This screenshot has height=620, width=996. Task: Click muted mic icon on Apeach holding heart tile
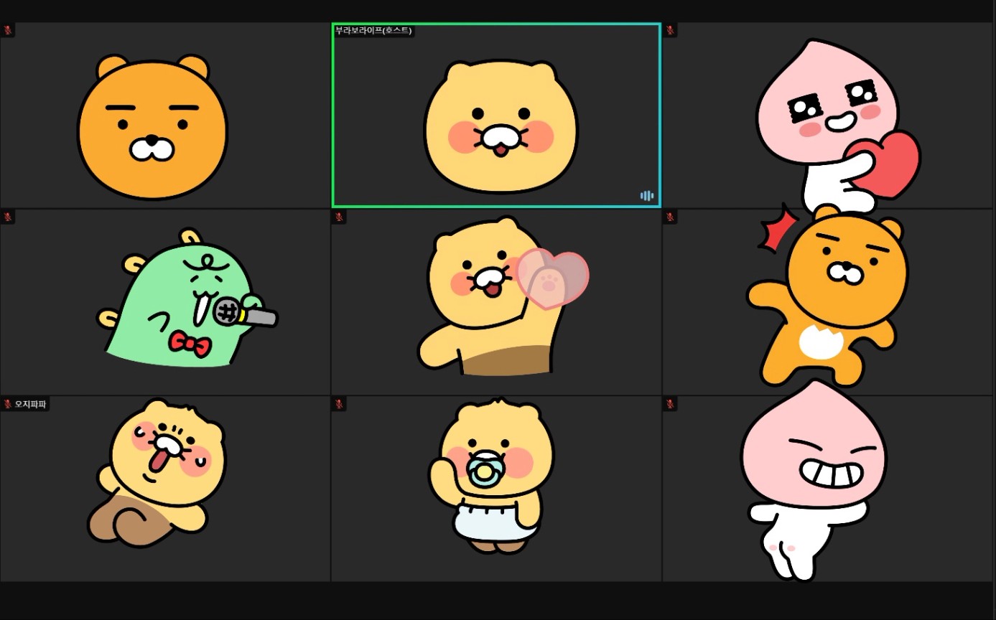point(670,30)
